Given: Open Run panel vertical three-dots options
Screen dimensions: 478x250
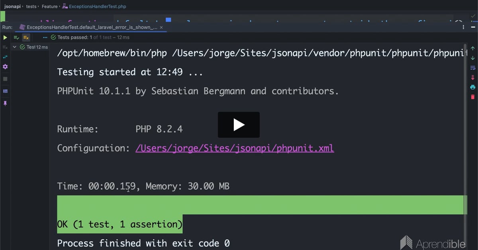Looking at the screenshot, I should [463, 27].
